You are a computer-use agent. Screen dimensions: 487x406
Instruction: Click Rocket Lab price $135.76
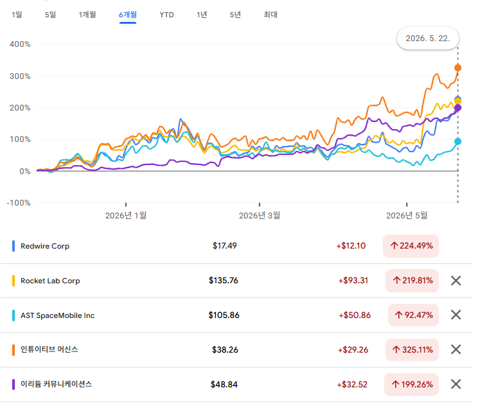[224, 281]
